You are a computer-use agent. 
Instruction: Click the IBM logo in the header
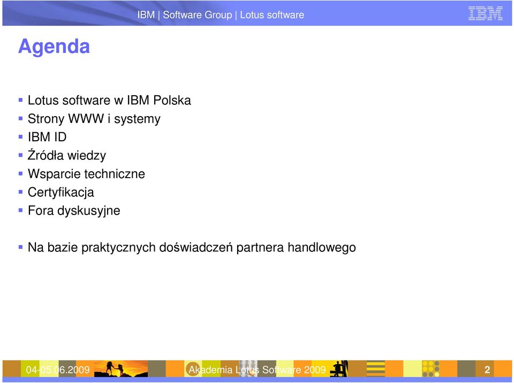click(x=485, y=14)
